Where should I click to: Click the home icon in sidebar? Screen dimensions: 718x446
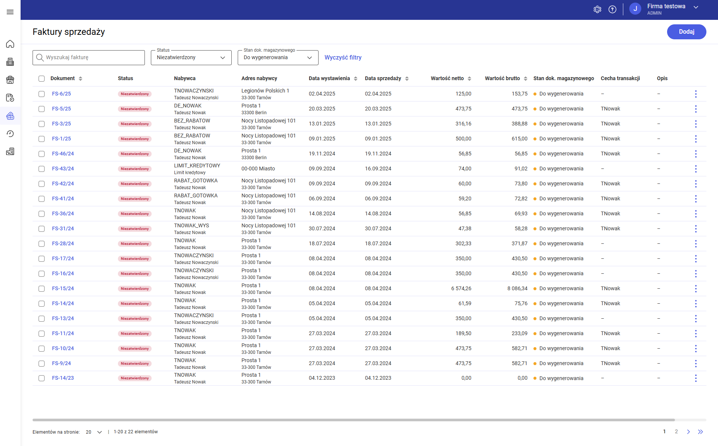pyautogui.click(x=10, y=44)
